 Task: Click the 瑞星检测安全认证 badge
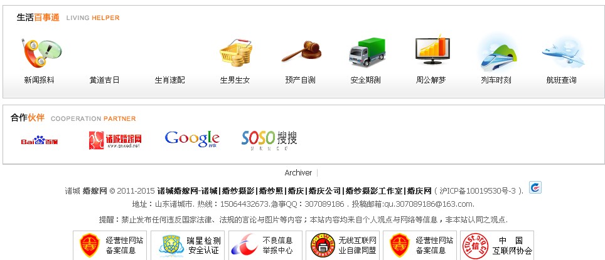point(188,246)
